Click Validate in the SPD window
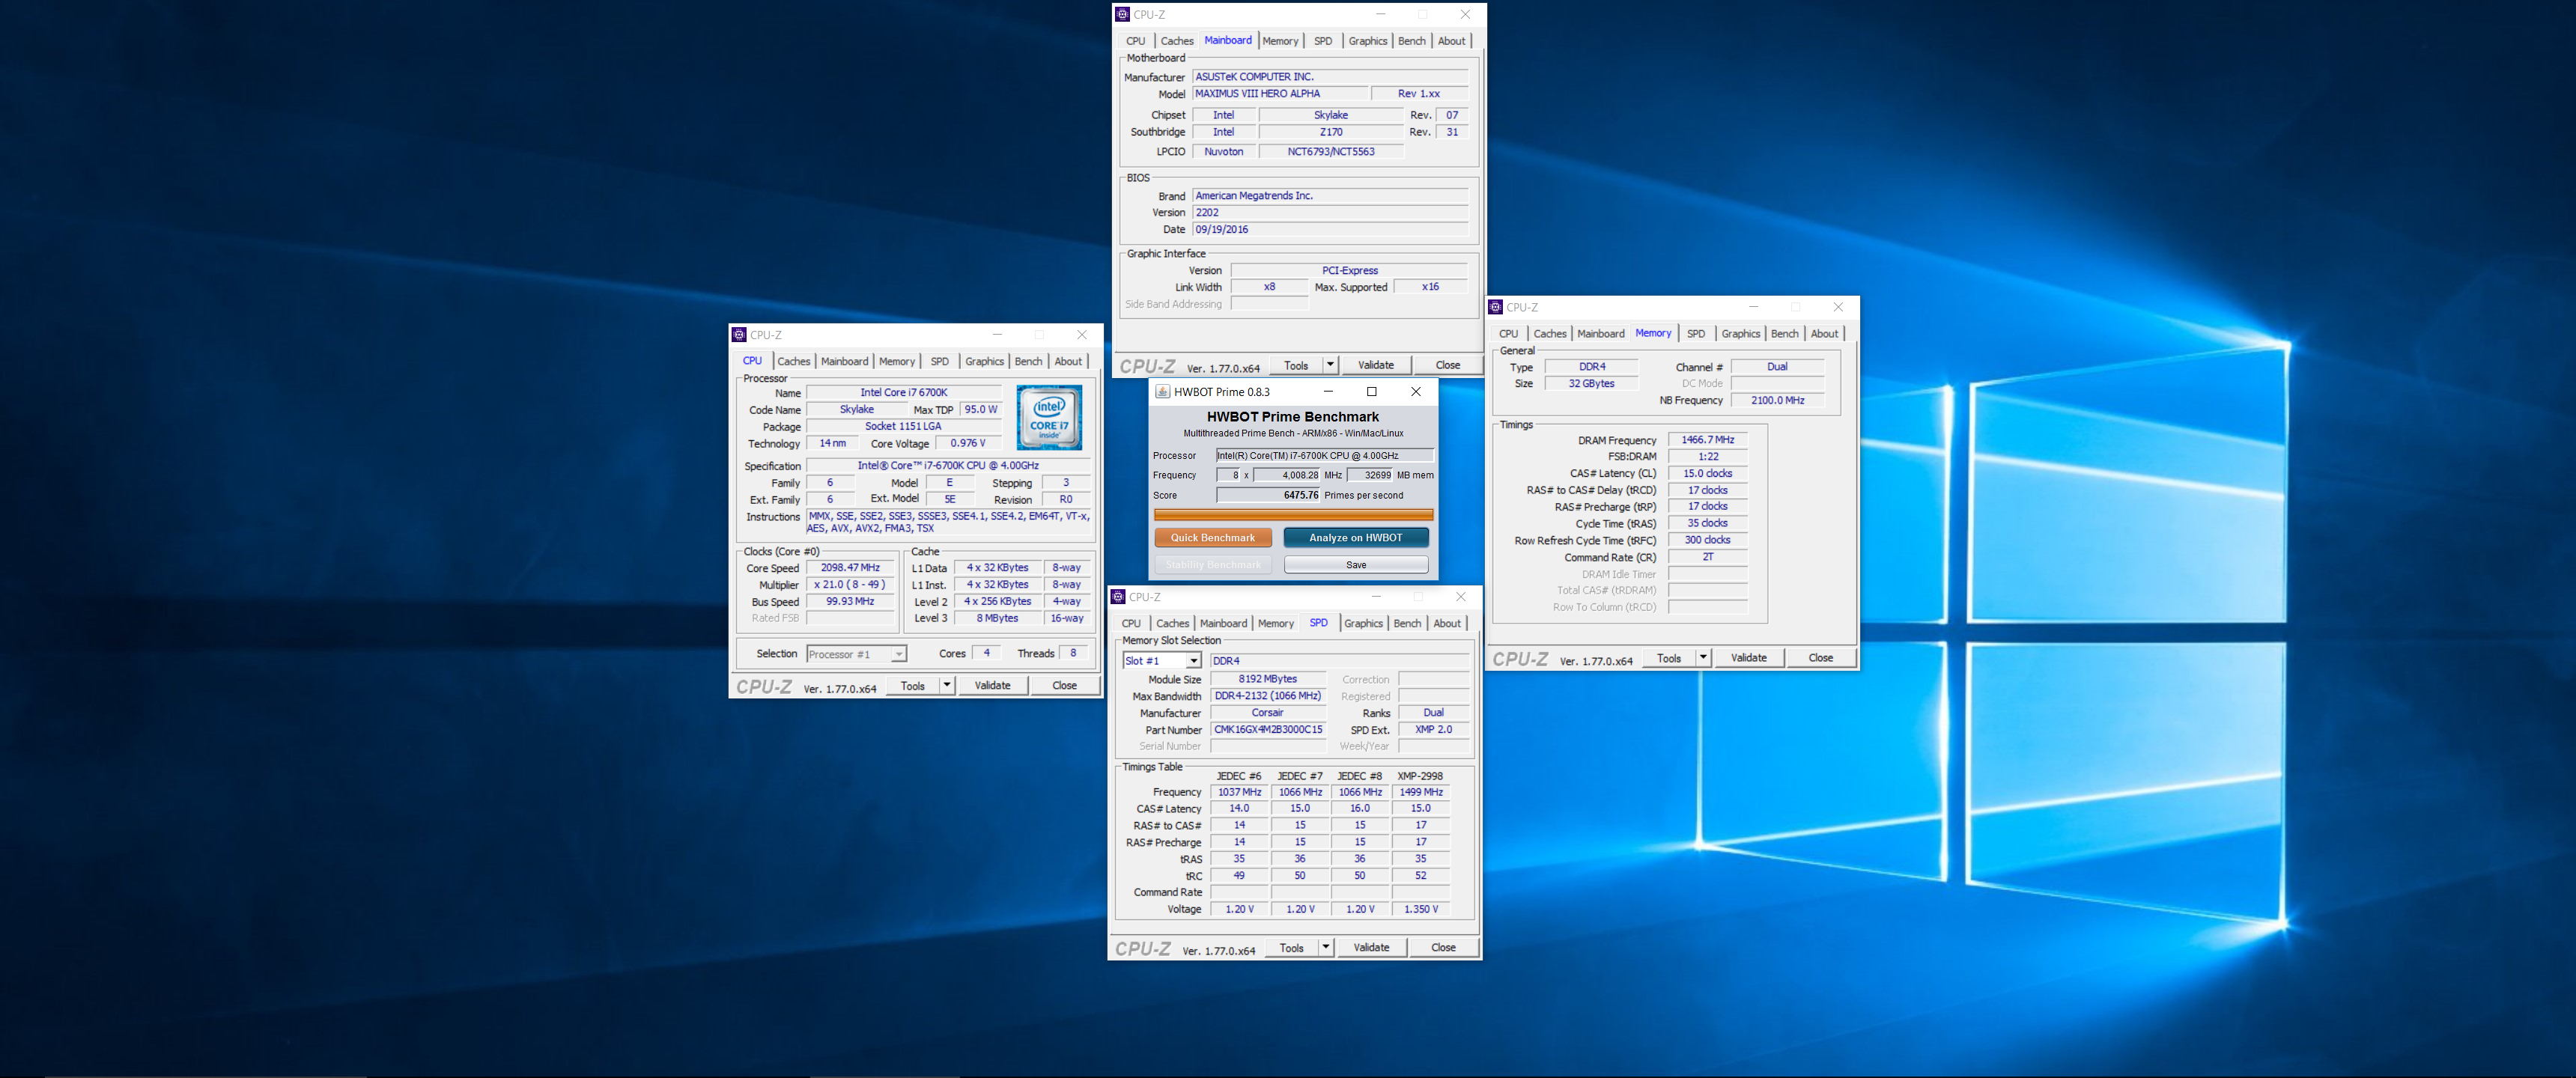 click(x=1370, y=947)
